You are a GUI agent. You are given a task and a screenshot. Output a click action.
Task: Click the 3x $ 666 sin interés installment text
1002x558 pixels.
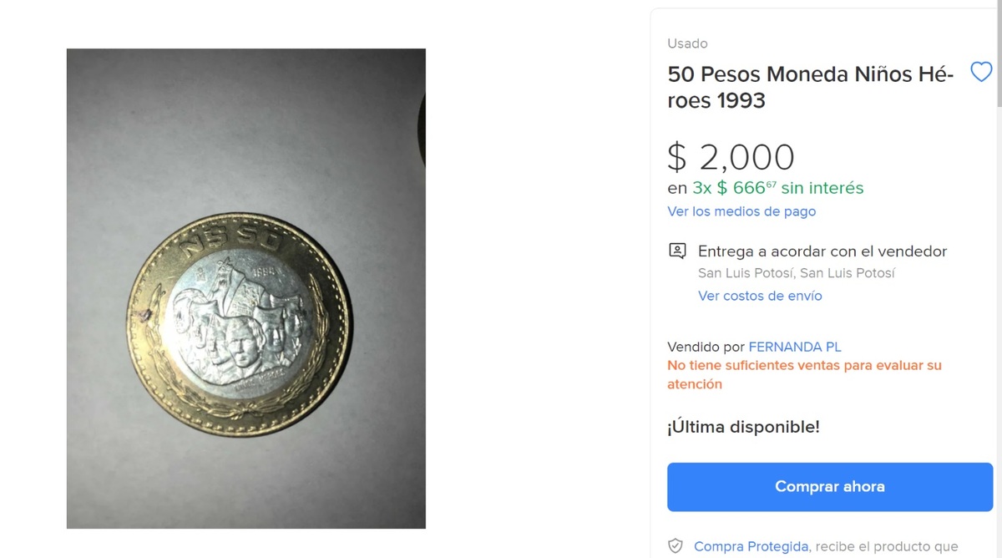pyautogui.click(x=778, y=188)
